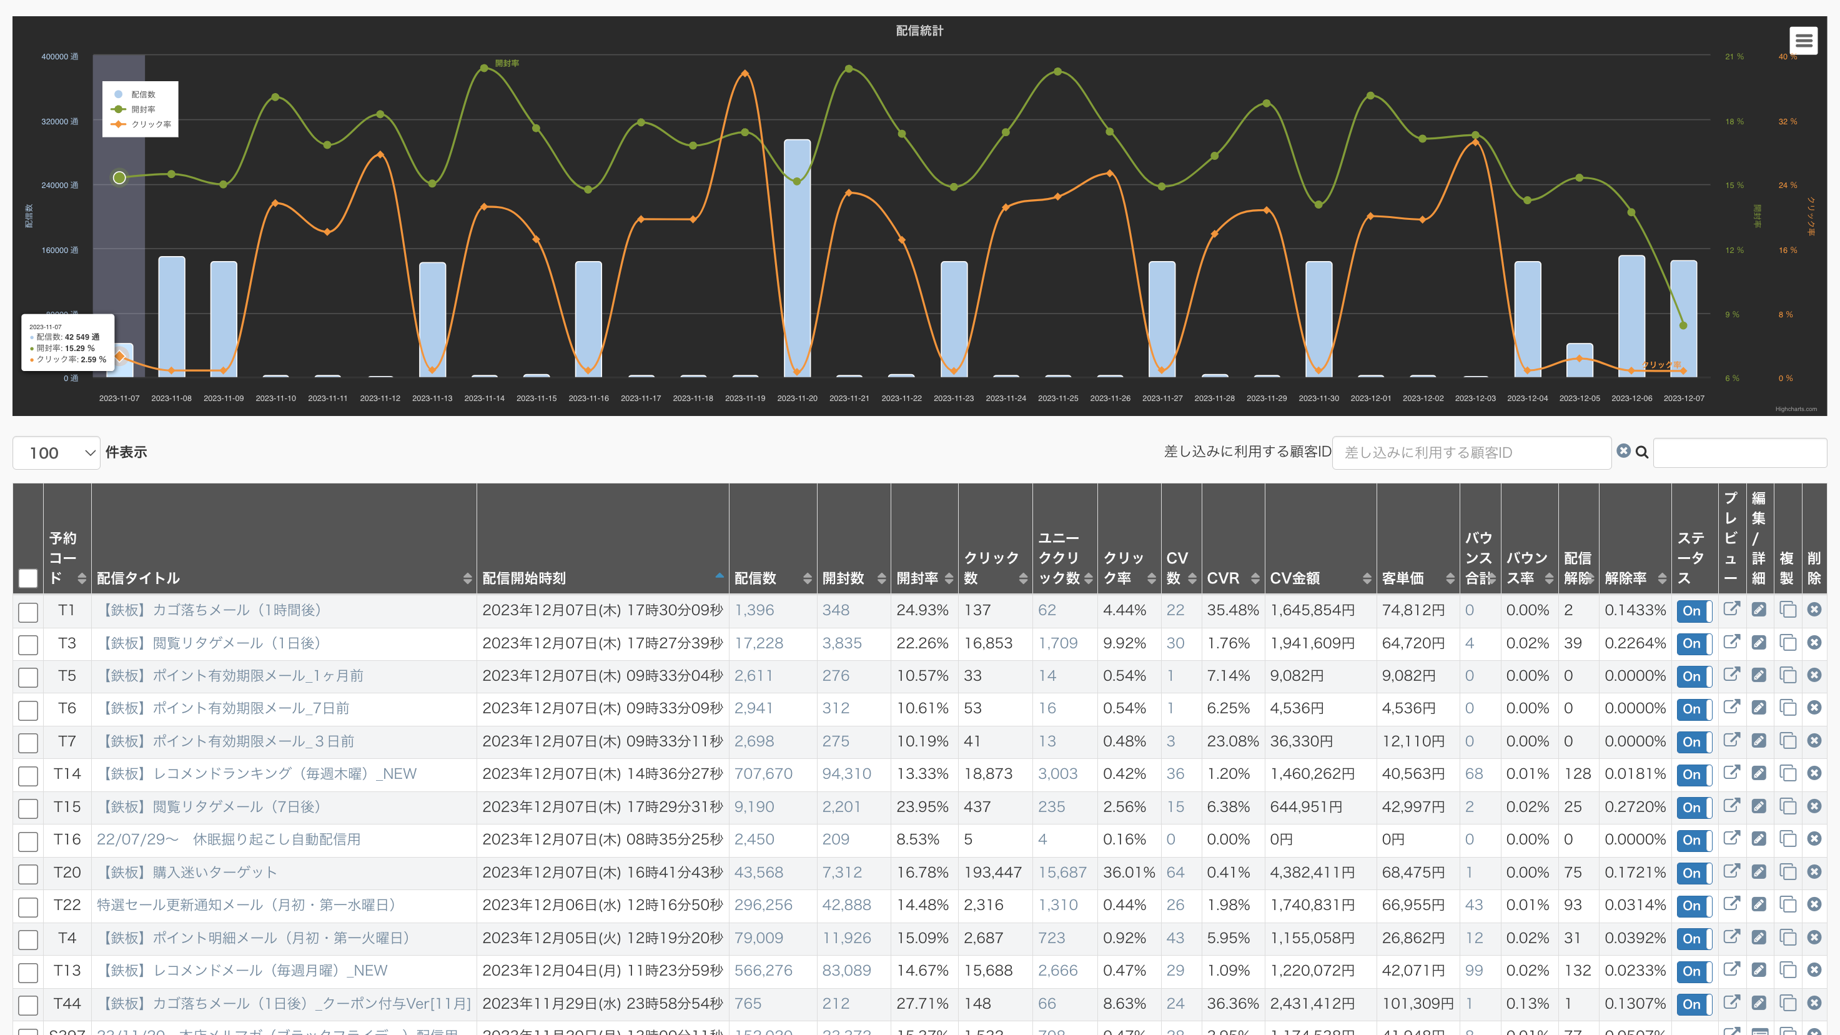This screenshot has height=1035, width=1840.
Task: Open 【鉄板】カゴ落ちメール（1時間後） delivery link
Action: 214,610
